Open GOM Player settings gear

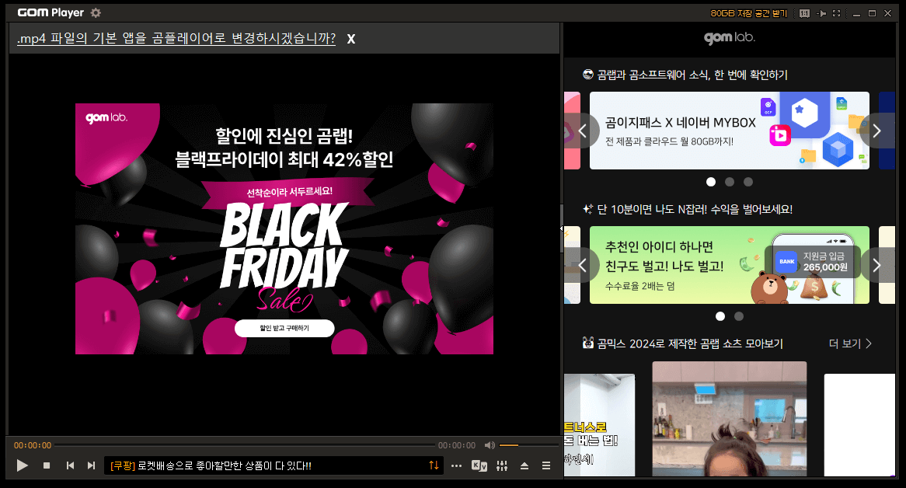pos(96,12)
